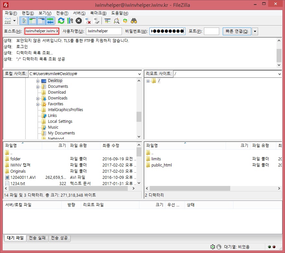Open the 편집(E) menu

tap(28, 13)
